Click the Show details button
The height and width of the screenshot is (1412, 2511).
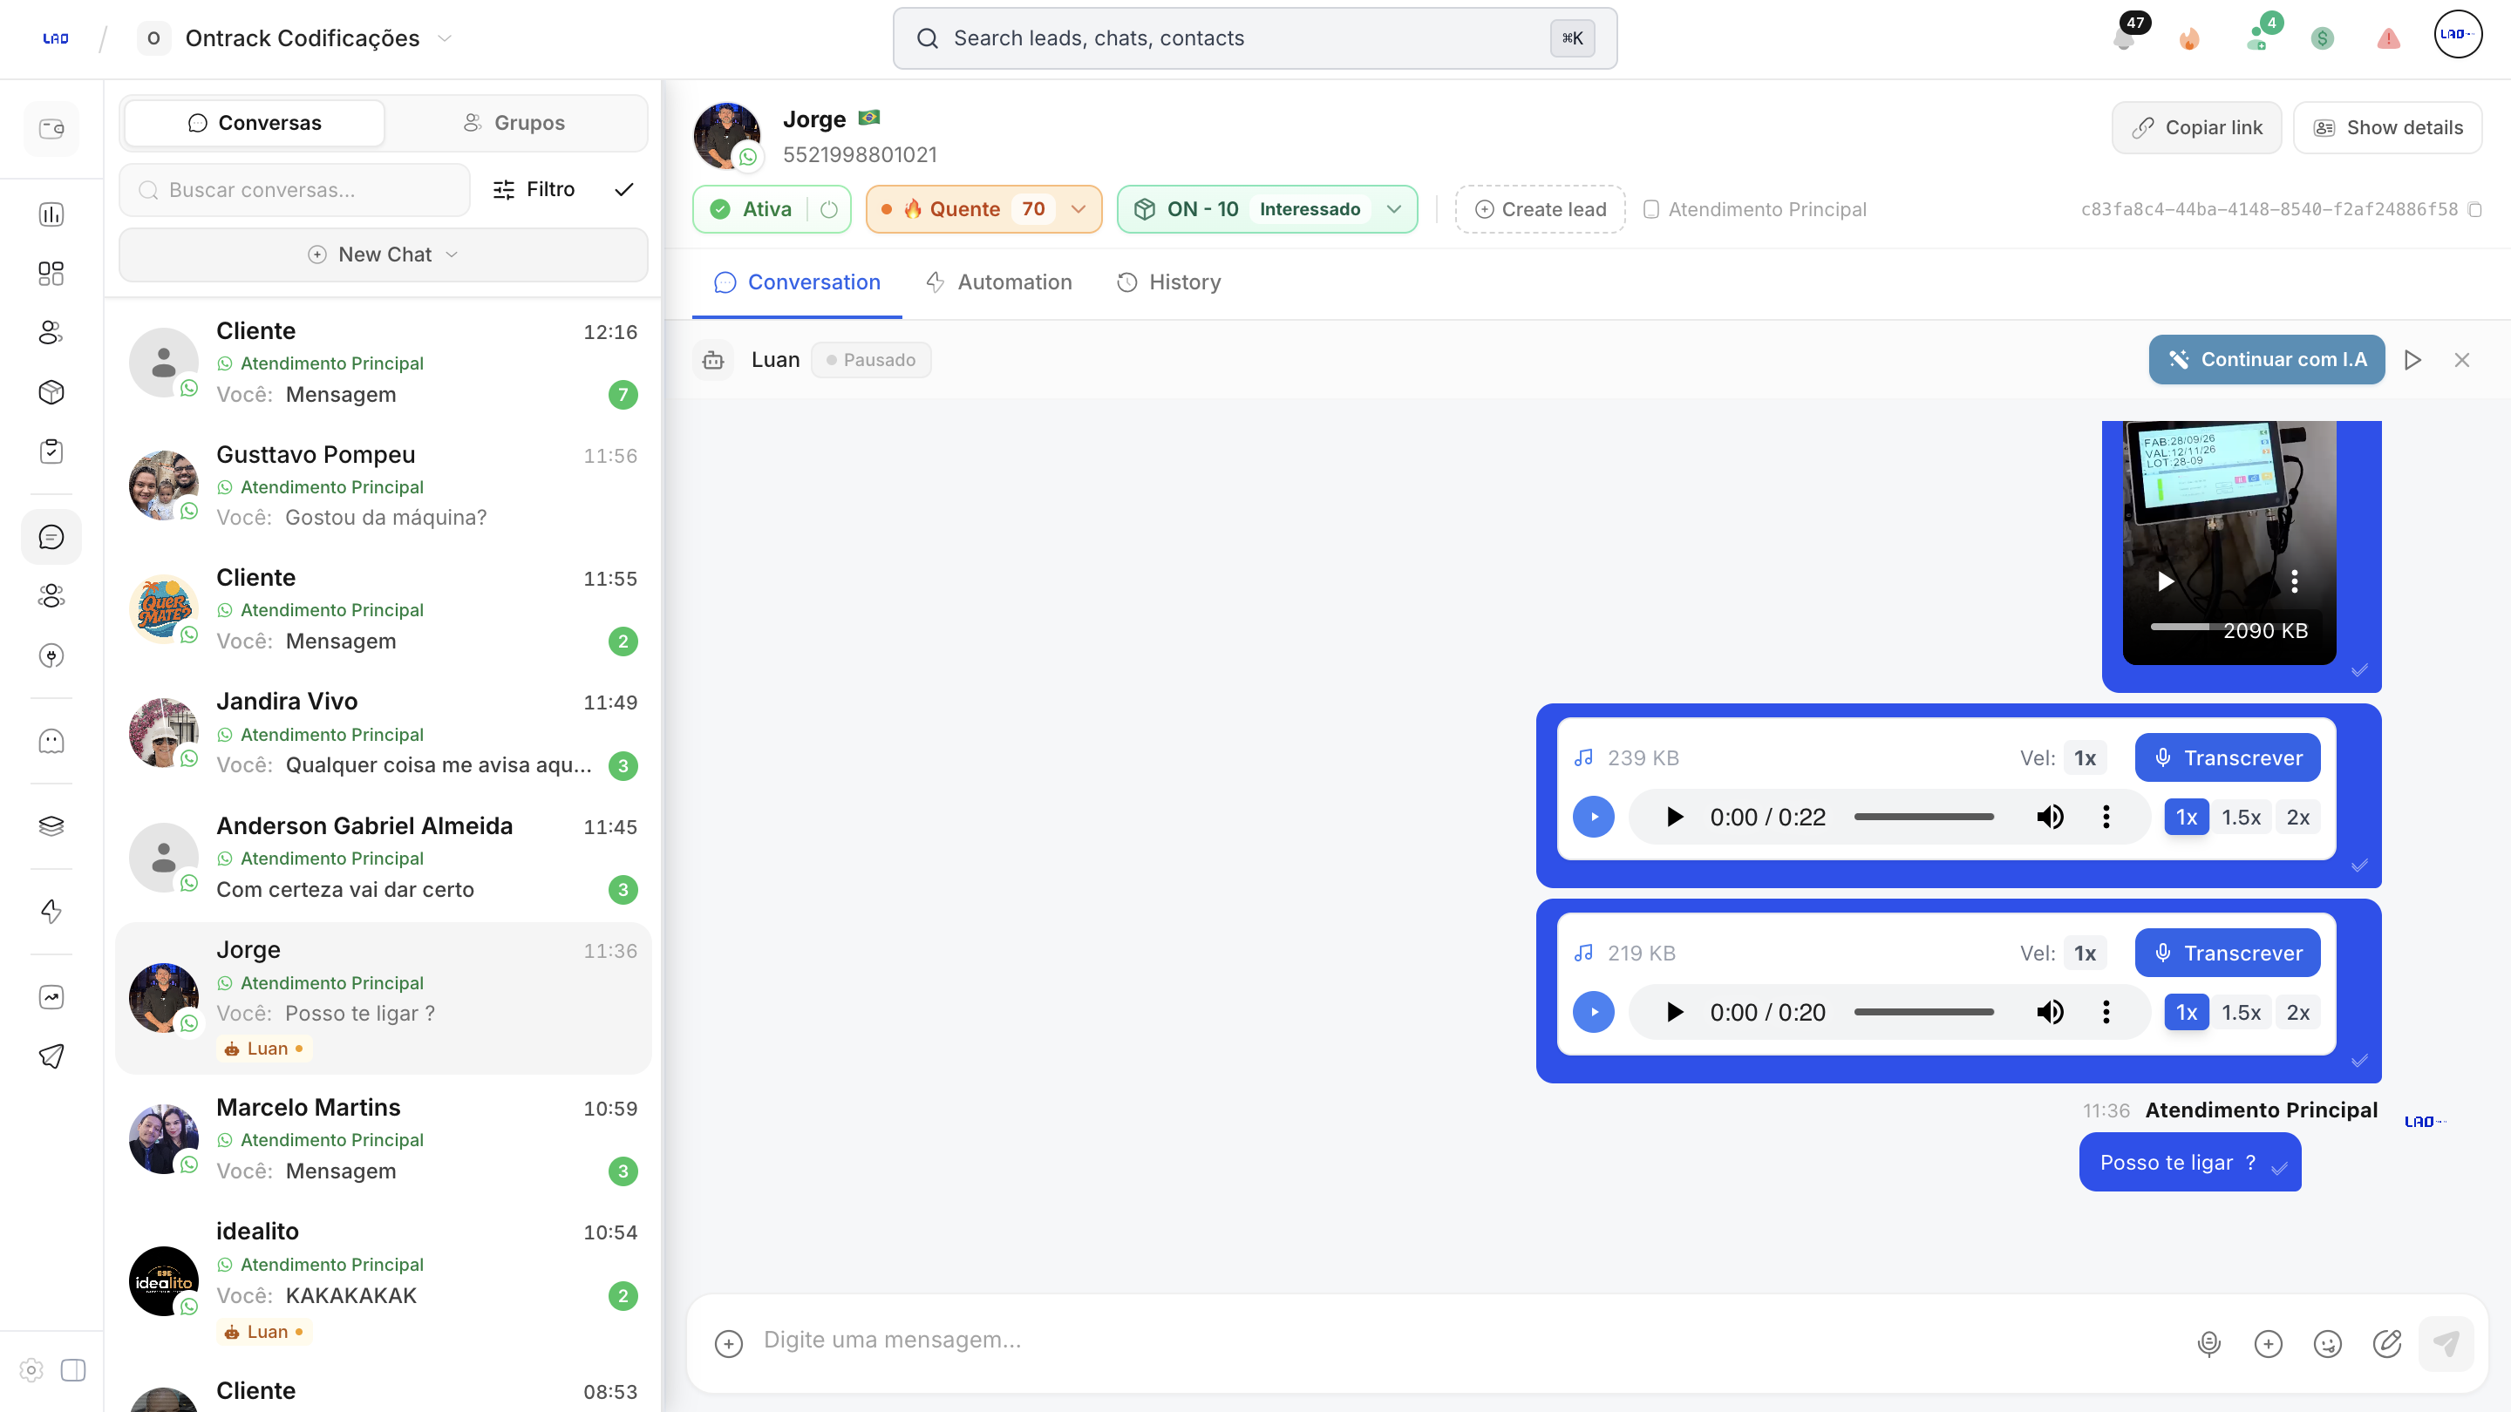click(2387, 127)
